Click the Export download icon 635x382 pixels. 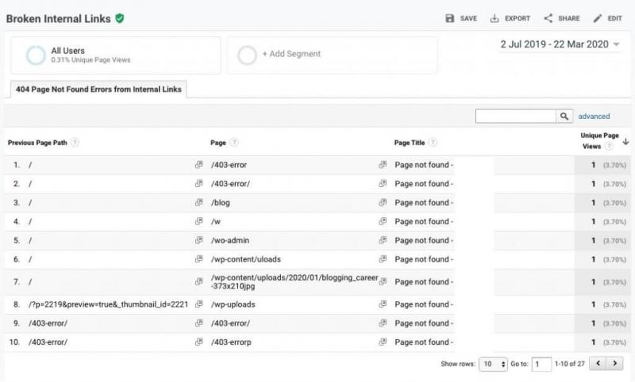495,18
